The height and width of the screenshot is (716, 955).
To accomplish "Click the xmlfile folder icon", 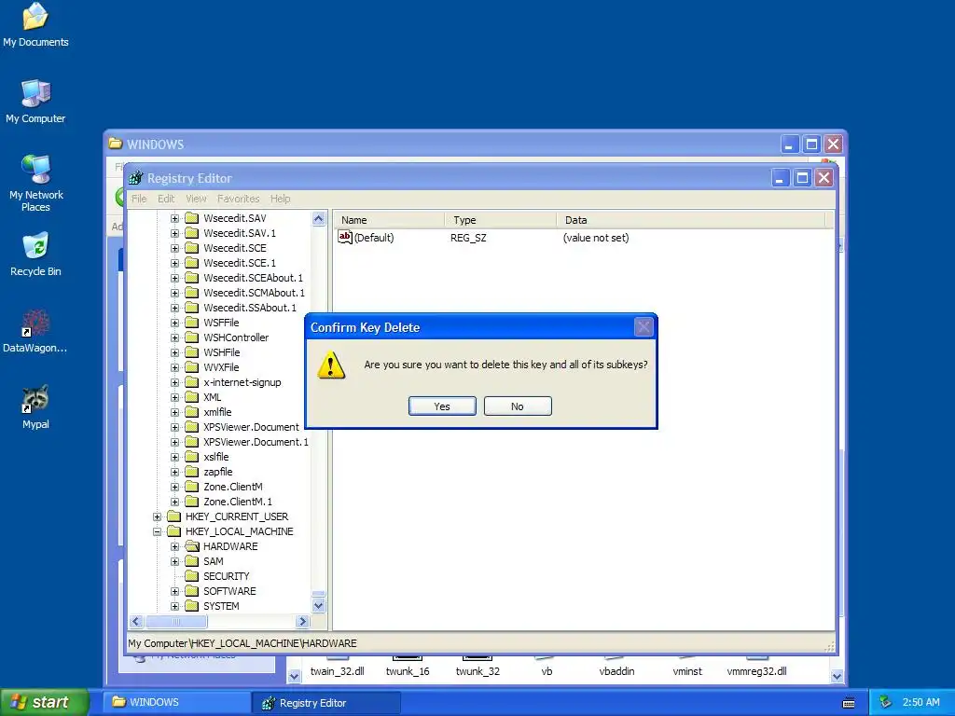I will click(x=192, y=411).
